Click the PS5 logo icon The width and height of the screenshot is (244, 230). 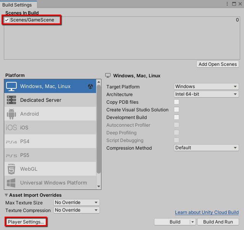pos(11,156)
